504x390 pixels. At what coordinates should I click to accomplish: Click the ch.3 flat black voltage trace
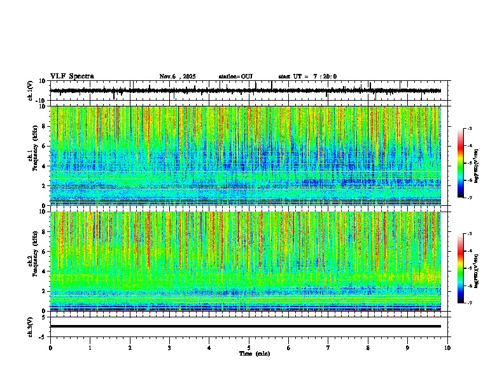click(246, 326)
